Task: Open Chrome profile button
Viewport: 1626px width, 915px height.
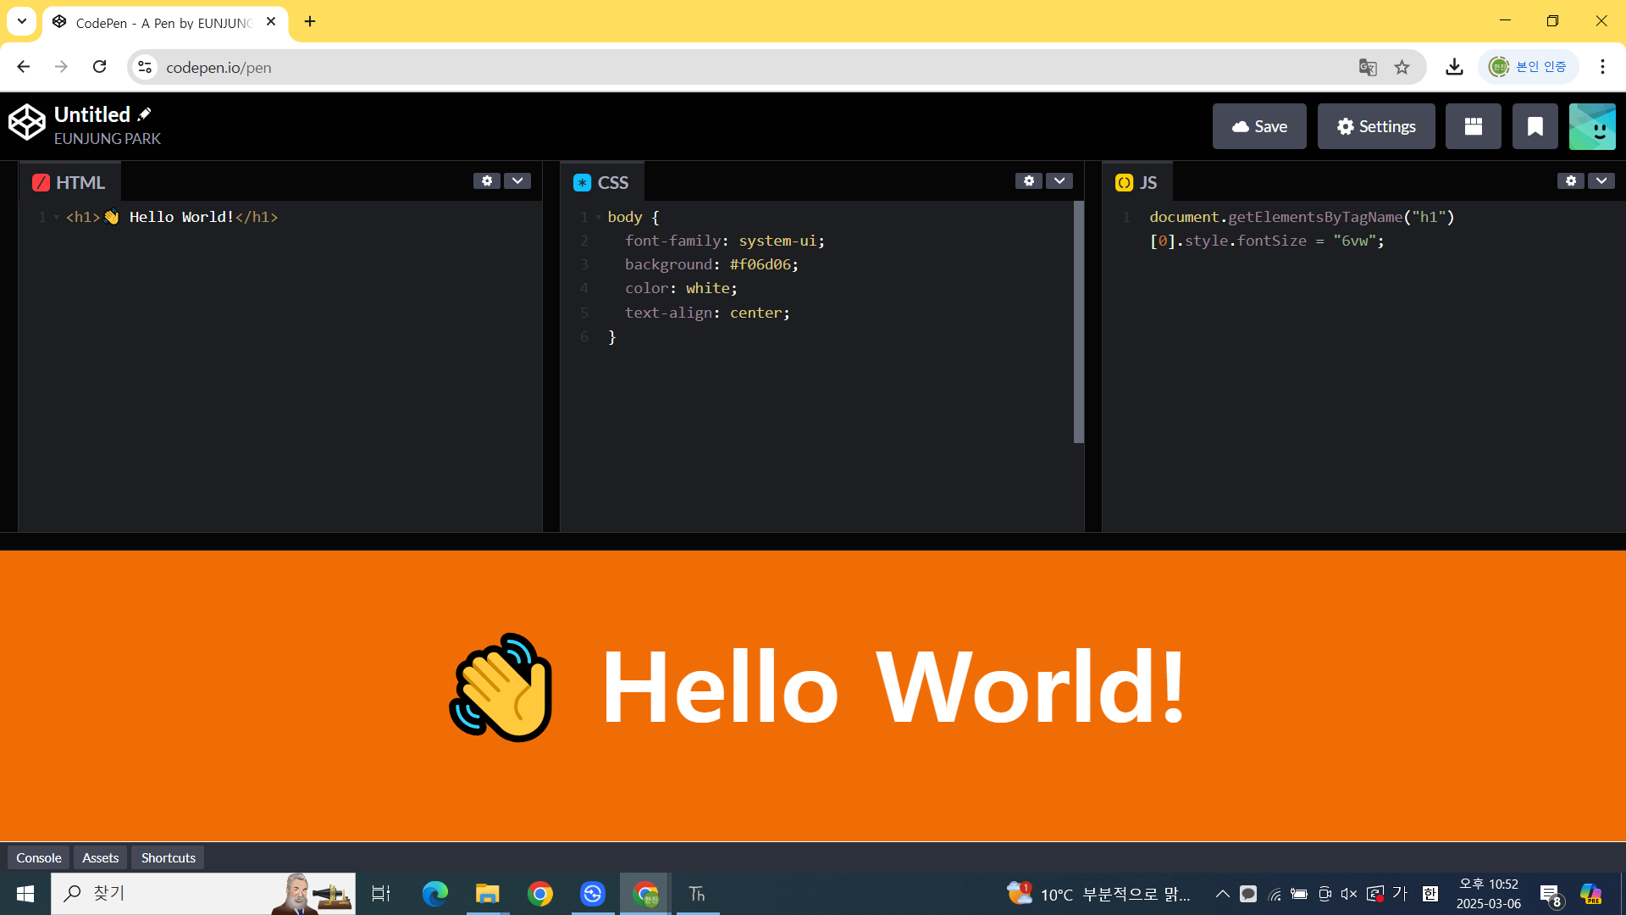Action: click(x=1529, y=67)
